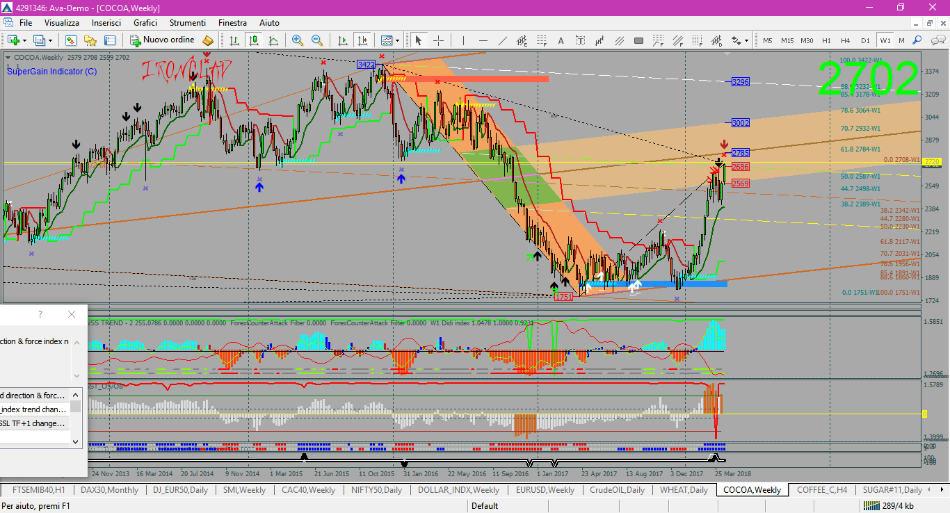
Task: Toggle auto scroll chart
Action: coord(342,40)
